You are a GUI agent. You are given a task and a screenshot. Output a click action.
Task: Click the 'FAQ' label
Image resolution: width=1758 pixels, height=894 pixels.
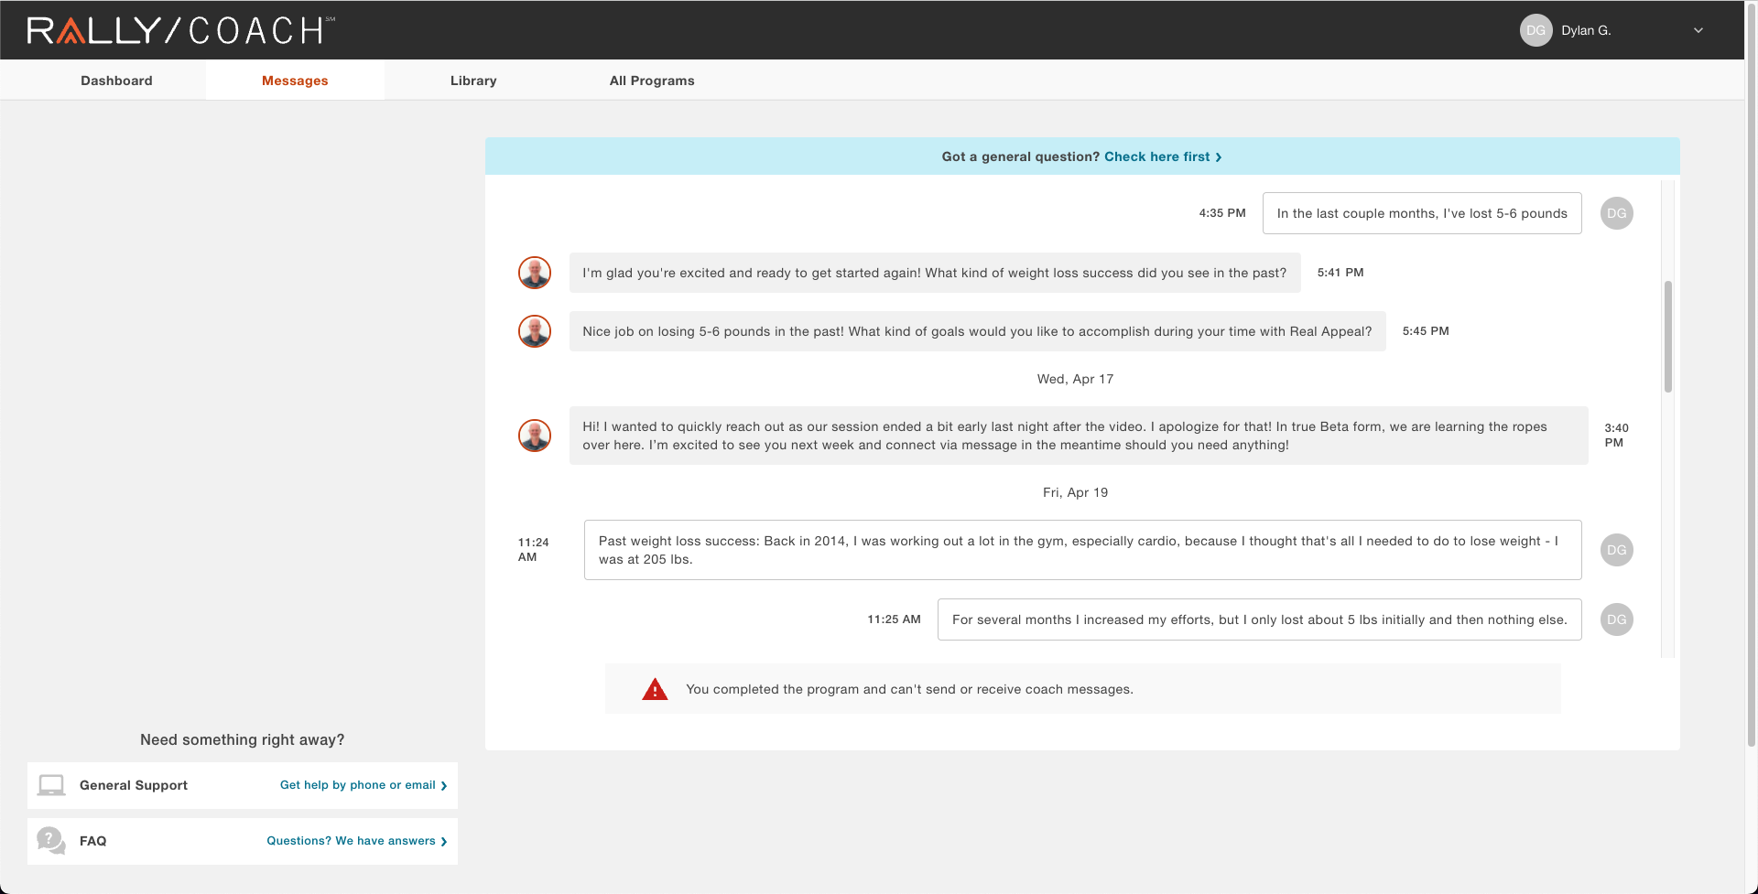point(93,841)
